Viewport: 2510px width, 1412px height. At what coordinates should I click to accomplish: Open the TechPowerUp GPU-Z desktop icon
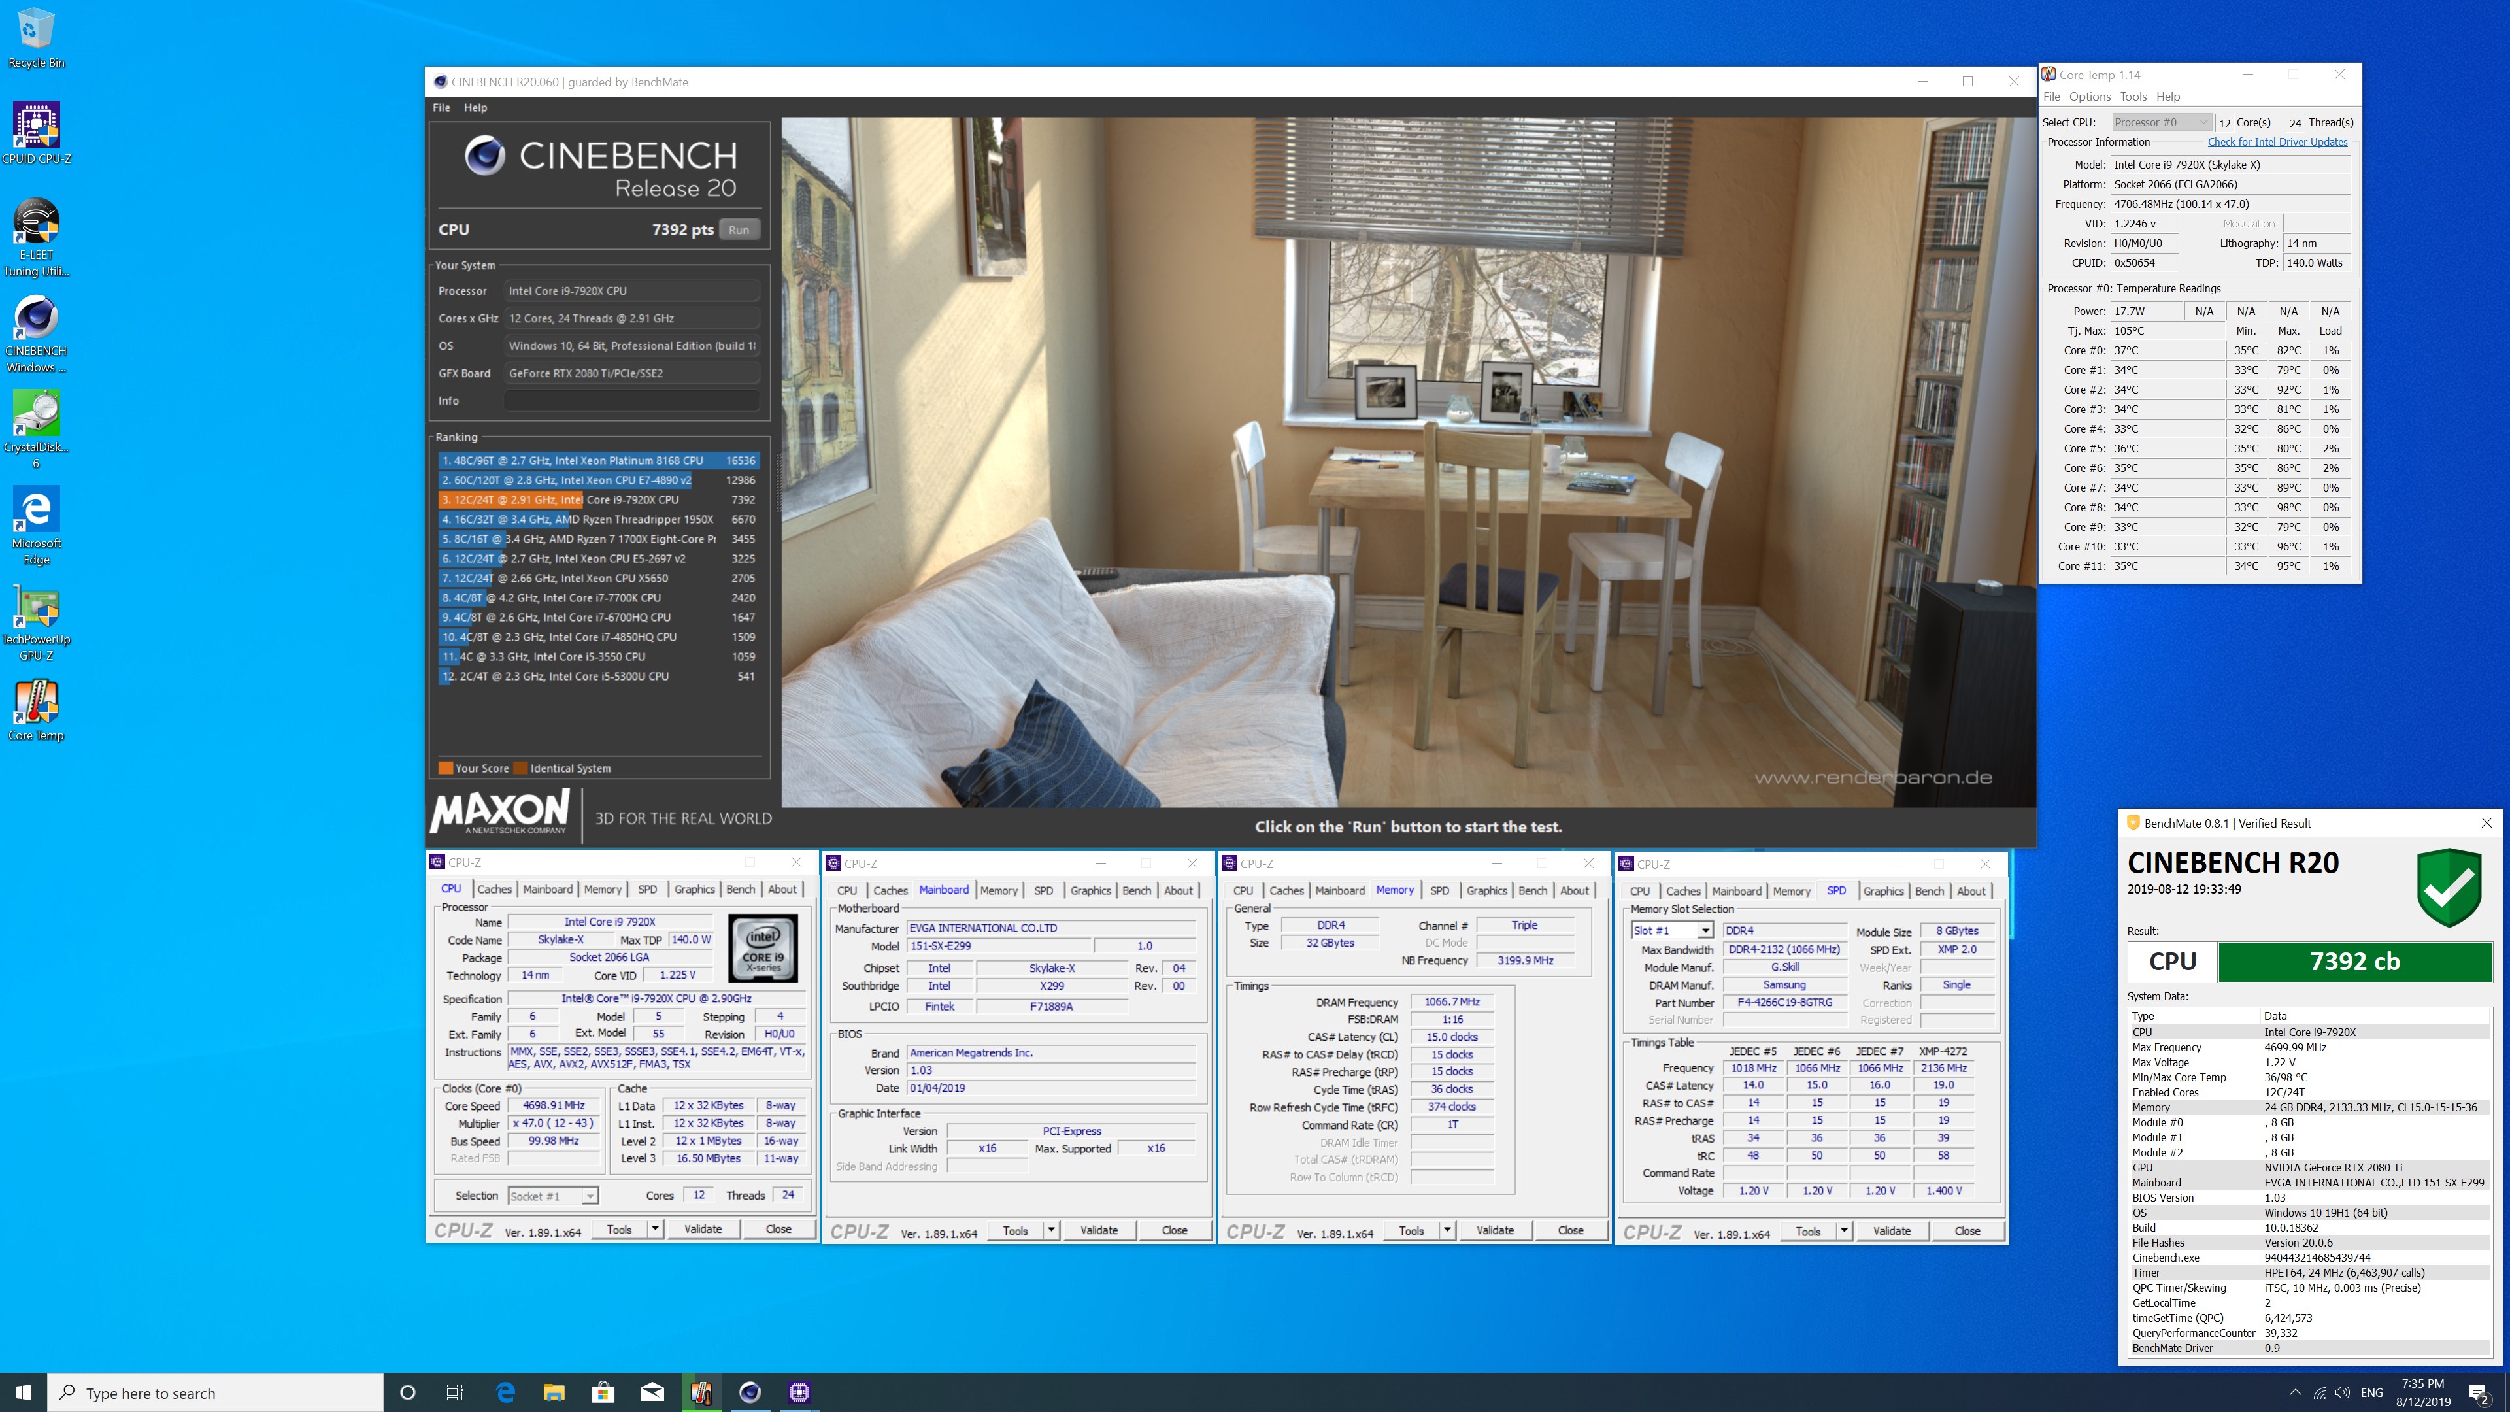[x=36, y=622]
